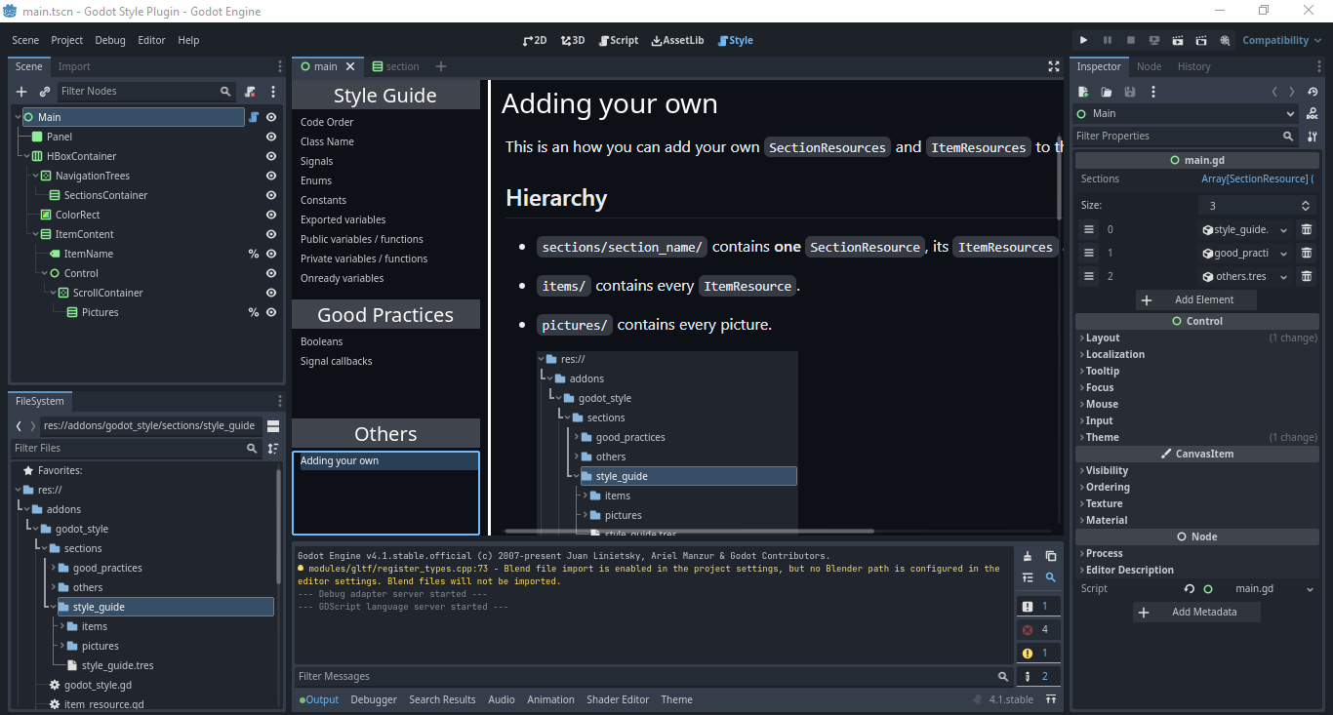
Task: Open documentation for Main object icon
Action: pyautogui.click(x=1313, y=113)
